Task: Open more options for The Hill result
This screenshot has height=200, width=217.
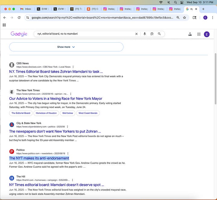Action: coord(72,180)
